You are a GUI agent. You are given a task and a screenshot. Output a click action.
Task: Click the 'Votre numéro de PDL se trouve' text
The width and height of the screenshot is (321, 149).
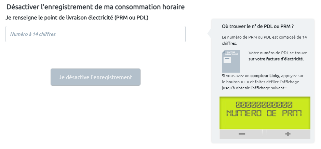click(x=278, y=53)
